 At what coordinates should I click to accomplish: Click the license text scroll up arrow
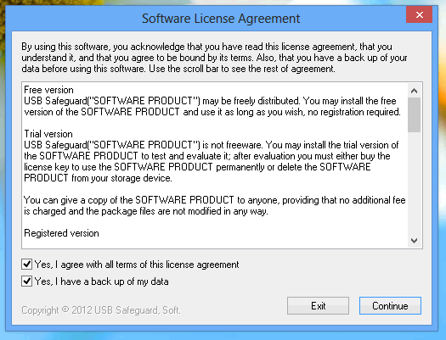coord(415,91)
